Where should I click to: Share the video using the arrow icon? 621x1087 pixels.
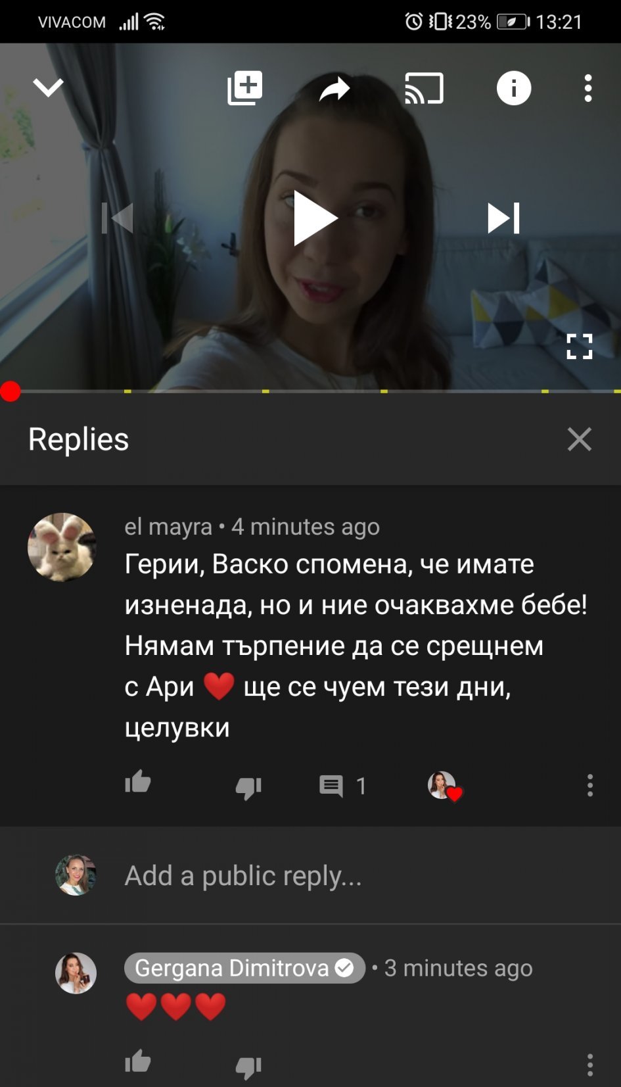click(334, 89)
